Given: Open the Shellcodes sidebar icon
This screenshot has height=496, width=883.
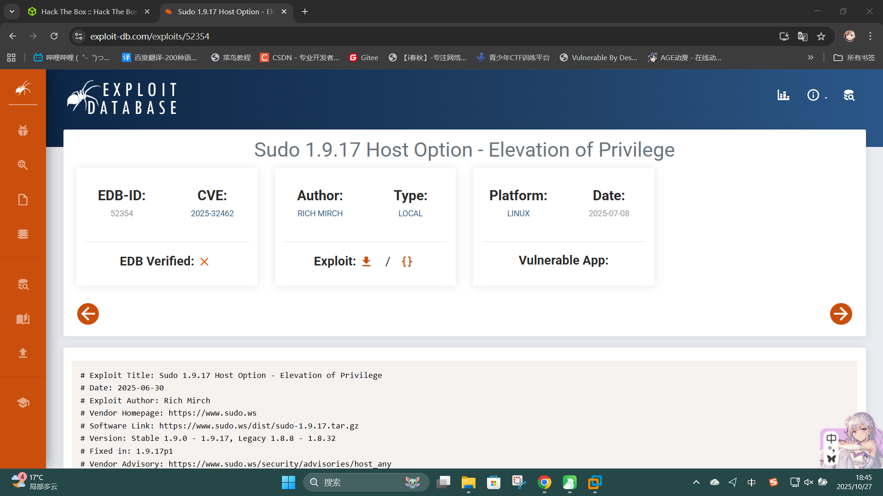Looking at the screenshot, I should [x=23, y=234].
